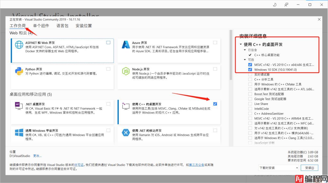Image resolution: width=328 pixels, height=183 pixels.
Task: Click the 系统驱动器(C) 3.89 GB text
Action: click(303, 152)
